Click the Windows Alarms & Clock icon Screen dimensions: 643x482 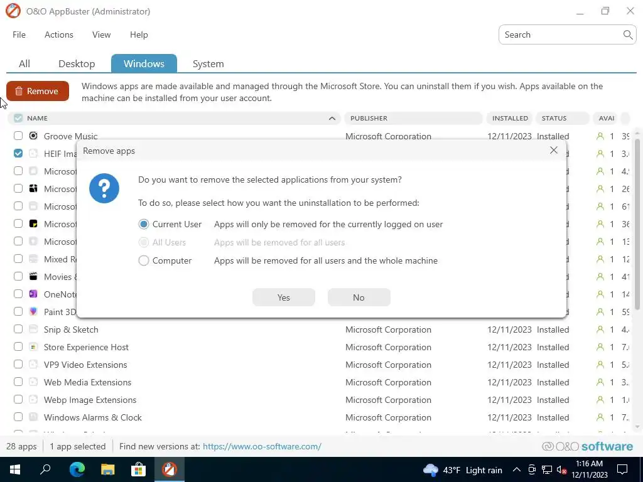click(34, 417)
